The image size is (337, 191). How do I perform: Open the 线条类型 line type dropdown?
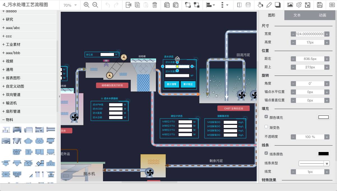click(x=314, y=164)
